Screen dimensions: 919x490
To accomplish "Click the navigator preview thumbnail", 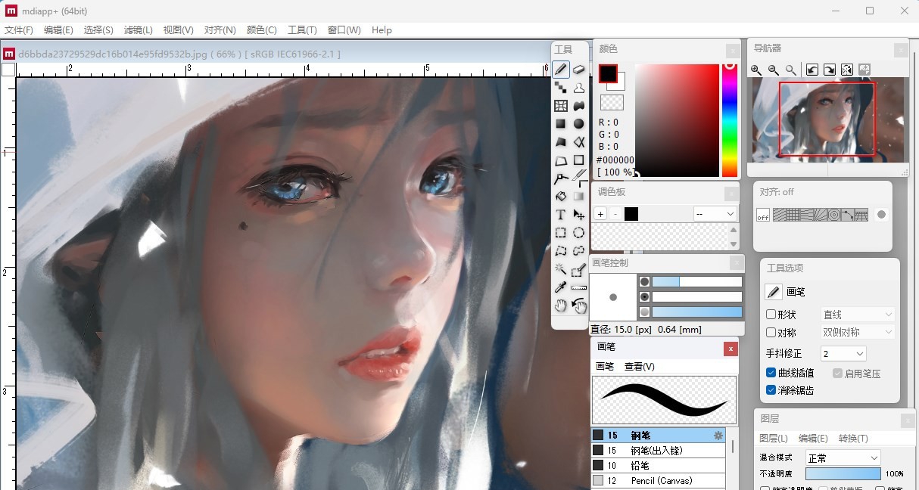I will pos(828,119).
